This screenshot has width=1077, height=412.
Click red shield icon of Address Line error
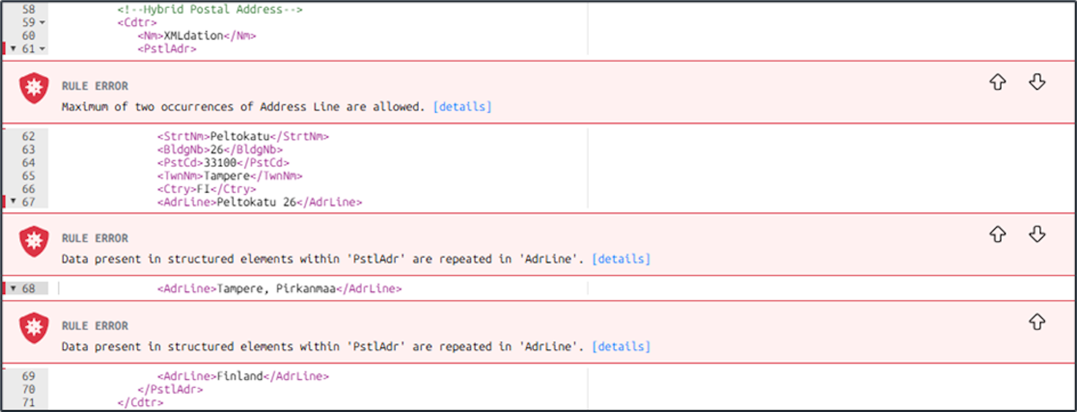pyautogui.click(x=34, y=88)
